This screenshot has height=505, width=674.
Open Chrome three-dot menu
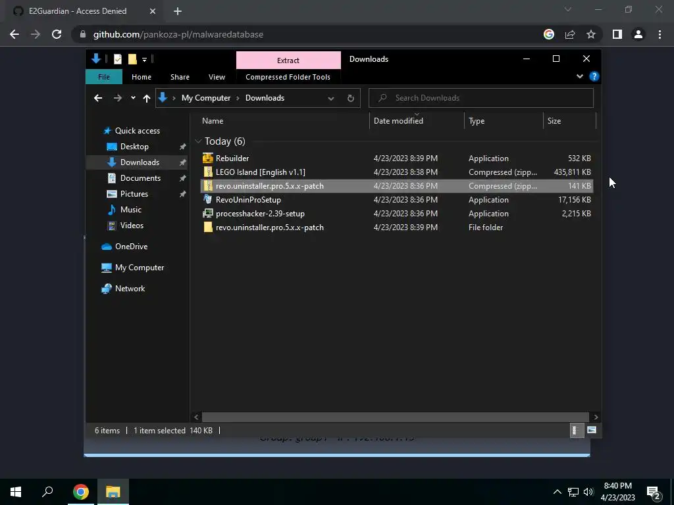click(660, 34)
